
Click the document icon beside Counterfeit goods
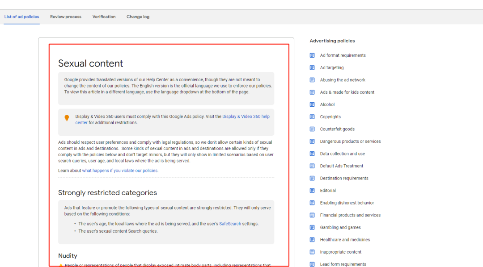click(312, 129)
